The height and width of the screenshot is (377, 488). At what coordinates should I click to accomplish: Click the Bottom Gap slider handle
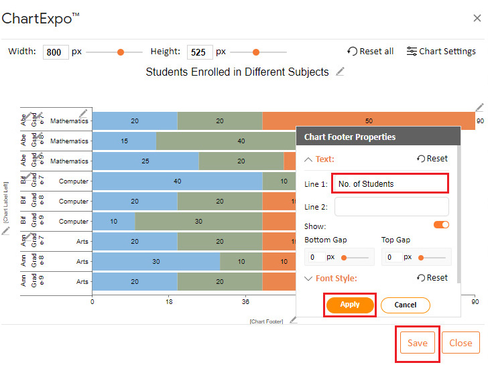[344, 258]
